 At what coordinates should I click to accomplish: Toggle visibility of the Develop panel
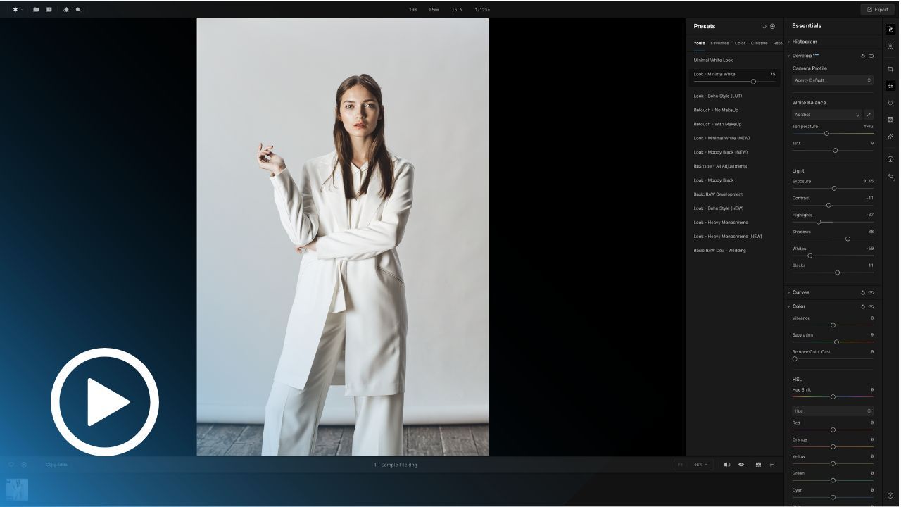(871, 56)
